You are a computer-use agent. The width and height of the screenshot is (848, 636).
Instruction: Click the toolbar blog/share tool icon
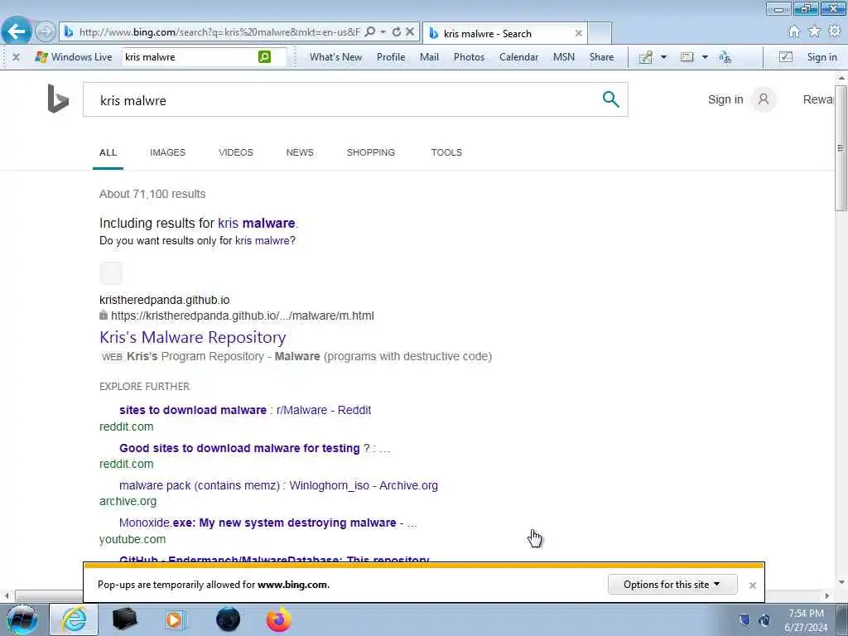point(646,57)
